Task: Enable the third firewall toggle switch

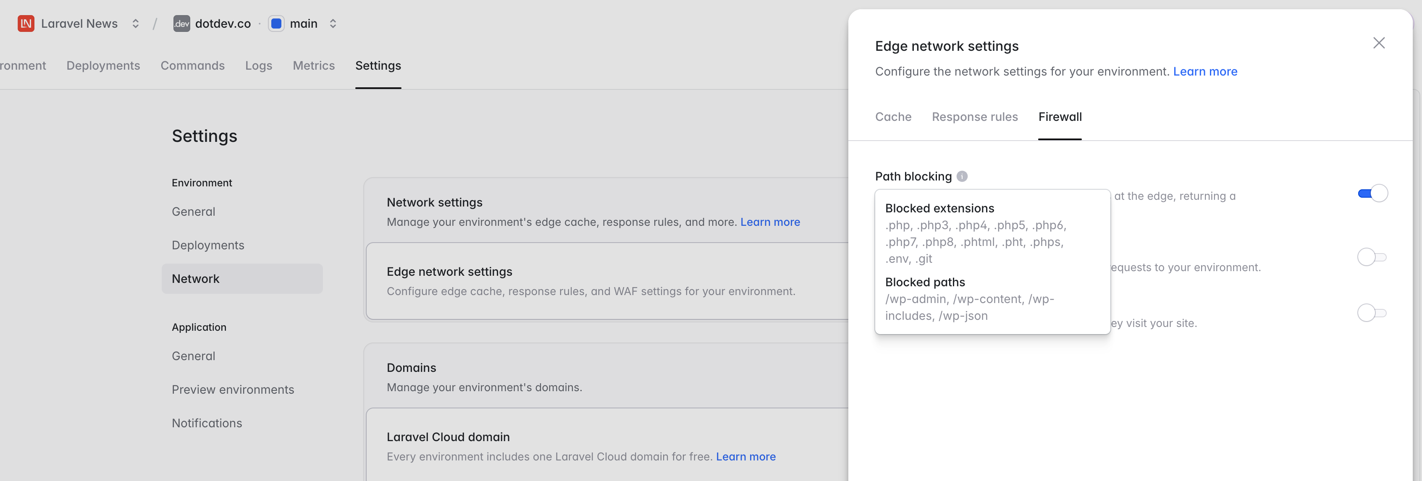Action: pos(1371,313)
